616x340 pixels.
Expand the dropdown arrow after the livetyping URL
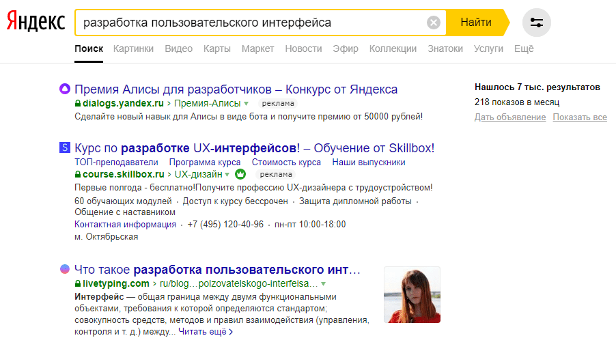pos(323,284)
